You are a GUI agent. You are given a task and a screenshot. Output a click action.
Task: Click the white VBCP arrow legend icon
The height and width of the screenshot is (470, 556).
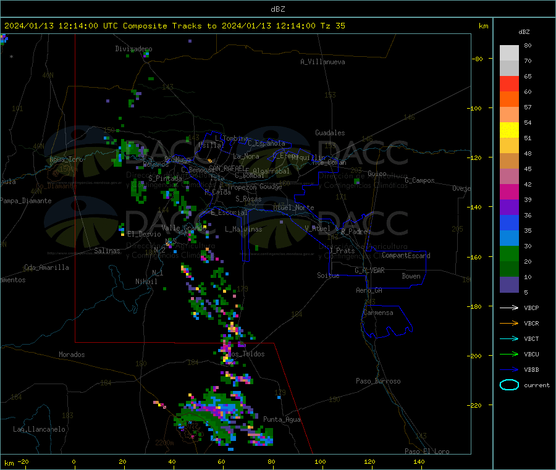(x=509, y=308)
